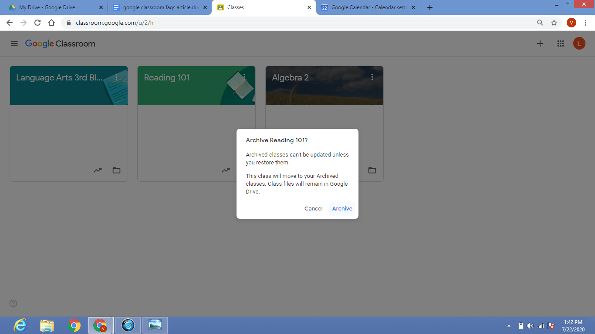Image resolution: width=595 pixels, height=334 pixels.
Task: Show hidden system tray icons
Action: [509, 326]
